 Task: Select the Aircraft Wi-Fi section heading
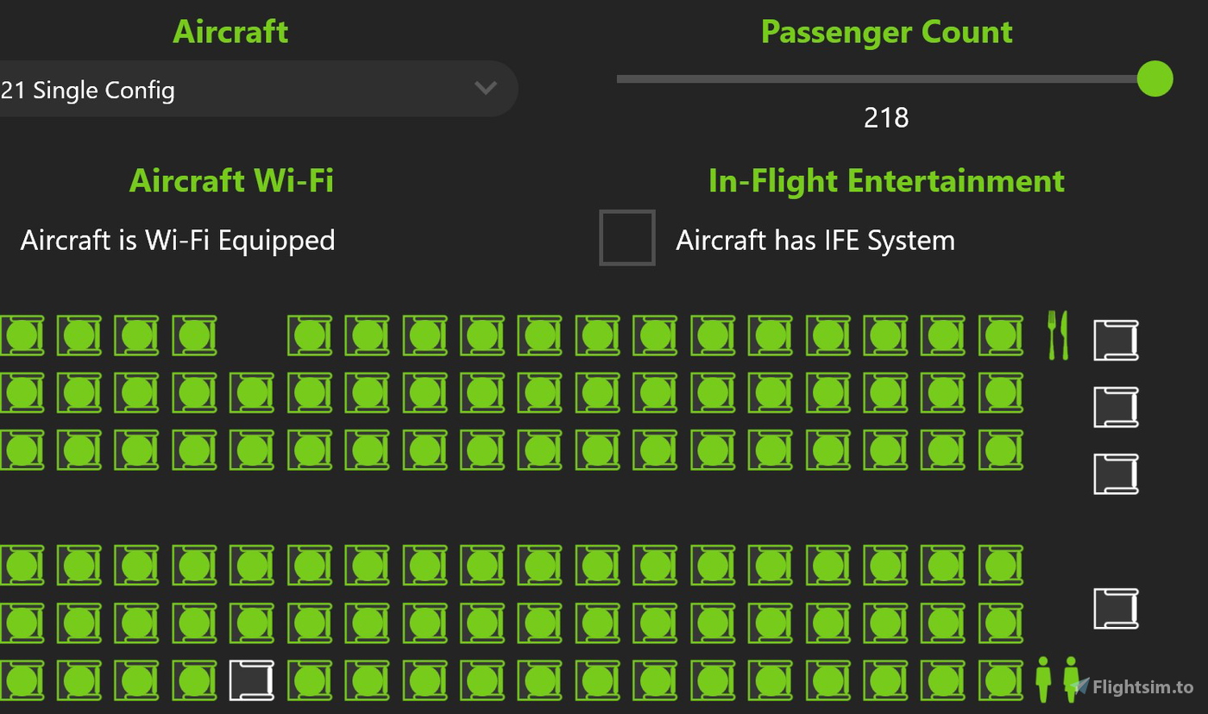click(x=231, y=181)
